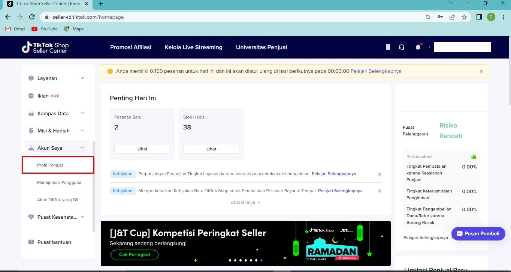Click the address bar URL field
Screen dimensions: 511x272
(232, 17)
